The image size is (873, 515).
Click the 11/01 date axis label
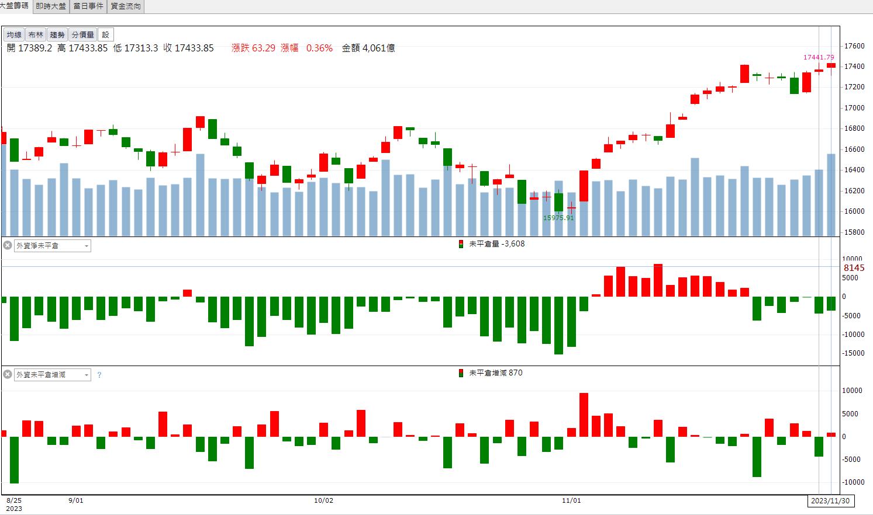(571, 500)
